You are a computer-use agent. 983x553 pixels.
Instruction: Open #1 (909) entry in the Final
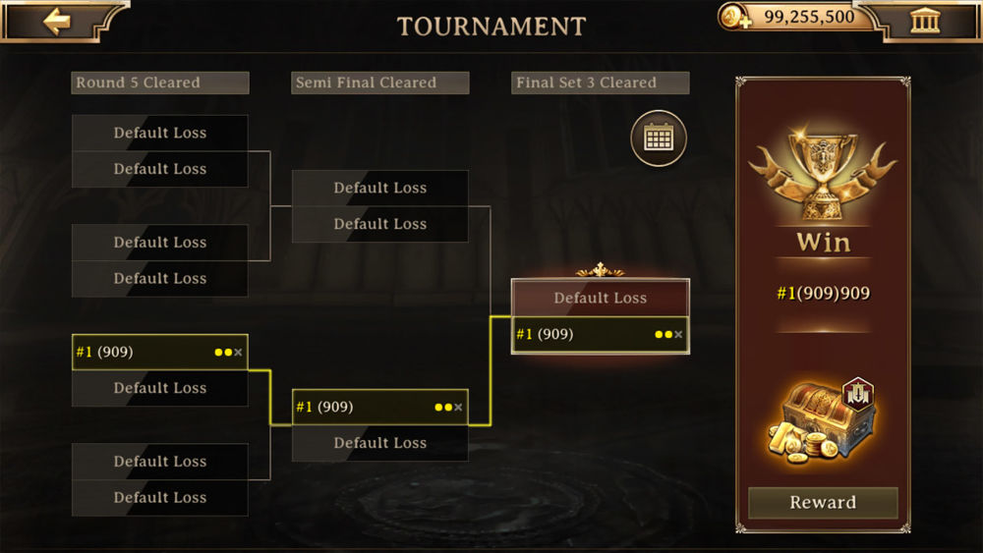(600, 334)
